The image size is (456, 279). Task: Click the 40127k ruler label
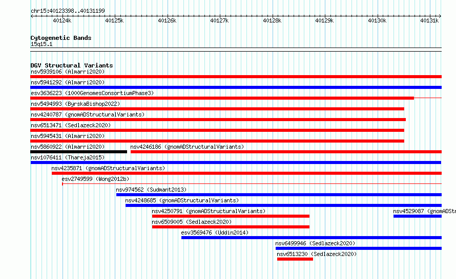(x=219, y=20)
